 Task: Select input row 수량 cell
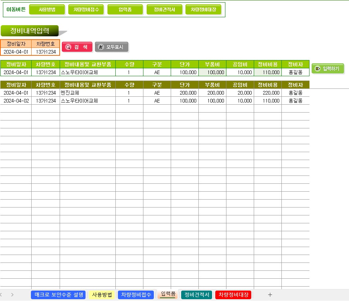(x=129, y=72)
